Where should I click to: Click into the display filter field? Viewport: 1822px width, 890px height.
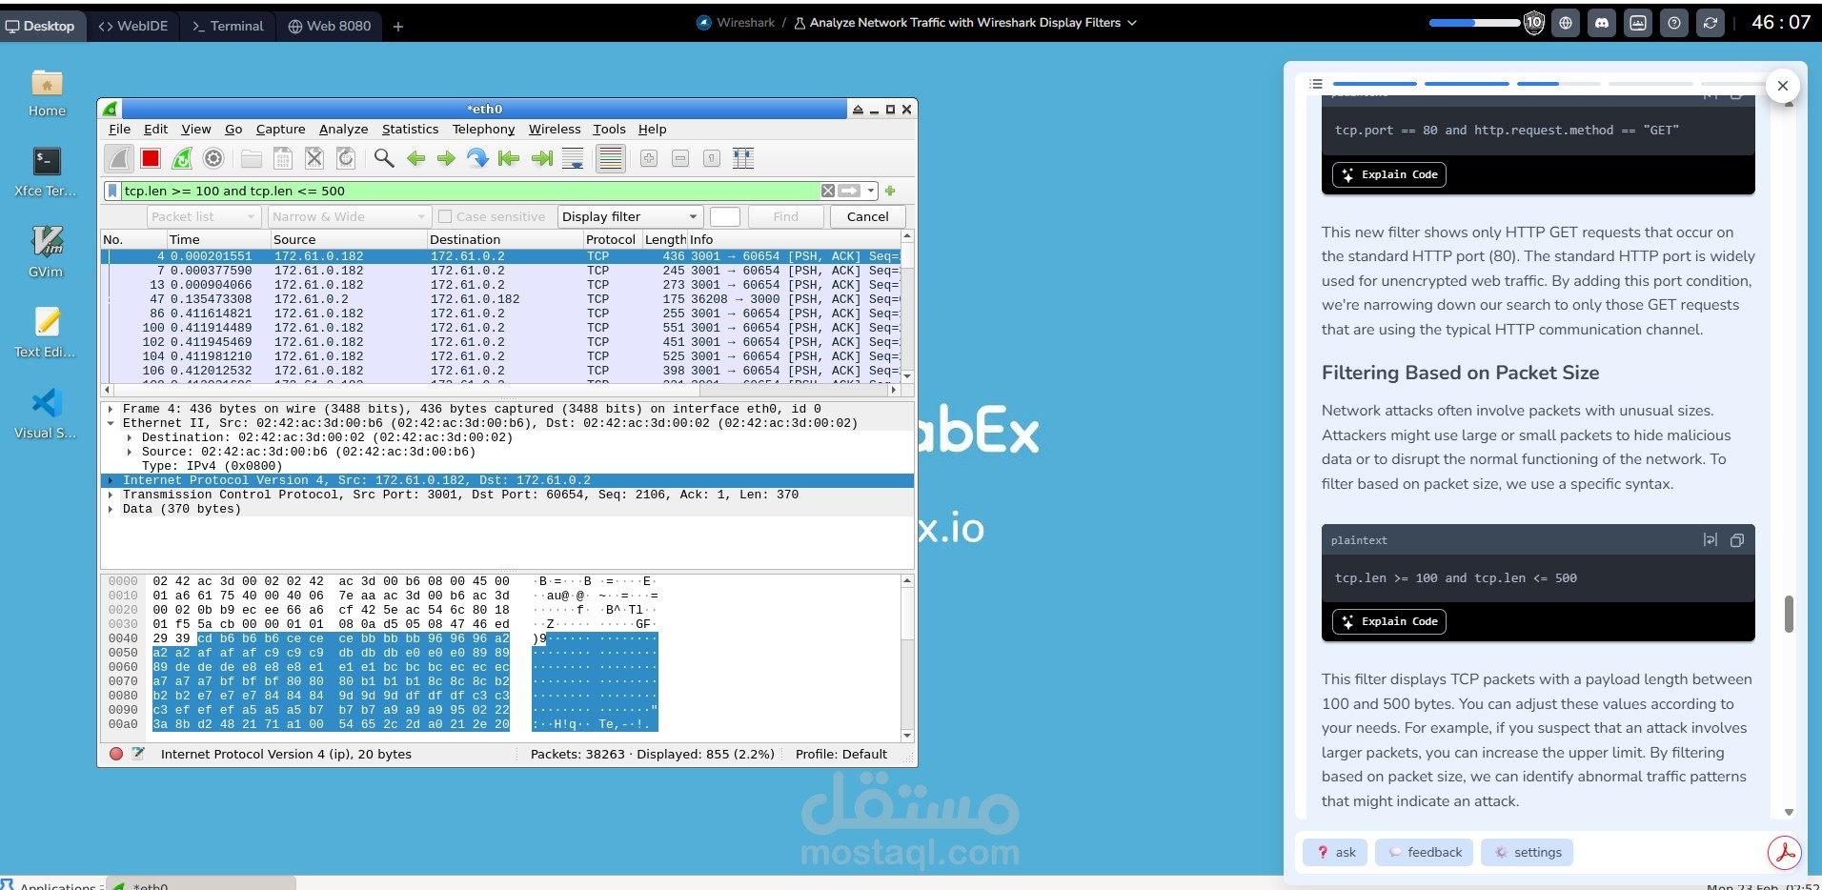pos(470,191)
